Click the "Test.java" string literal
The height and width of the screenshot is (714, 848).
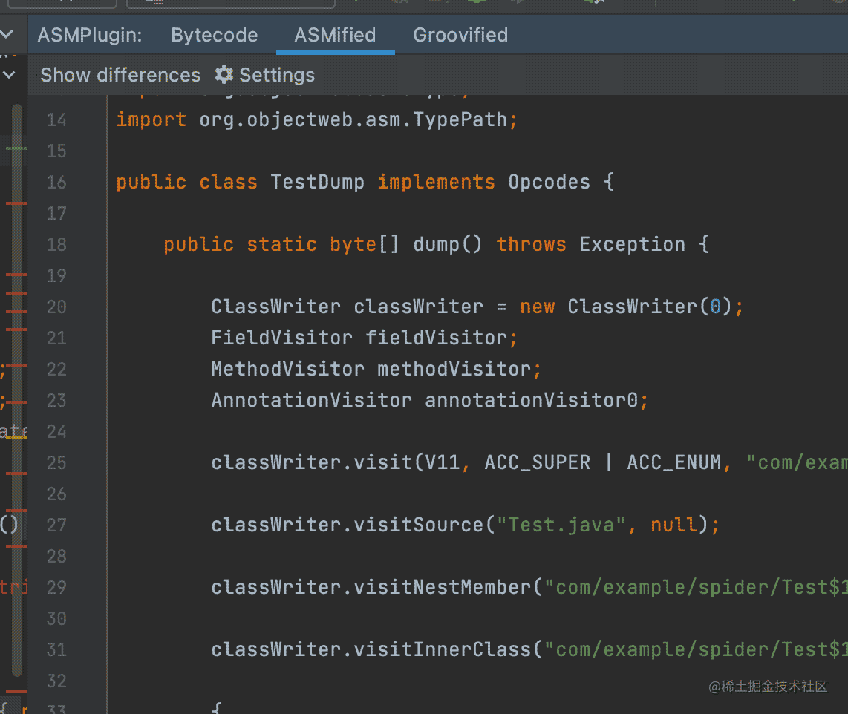pyautogui.click(x=561, y=525)
